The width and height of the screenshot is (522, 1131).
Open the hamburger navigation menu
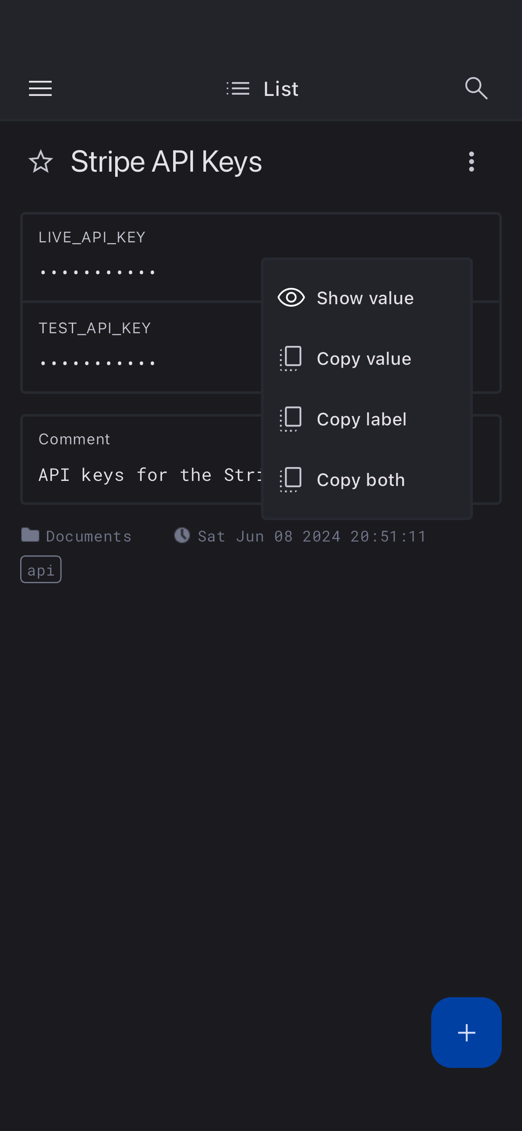[x=40, y=89]
